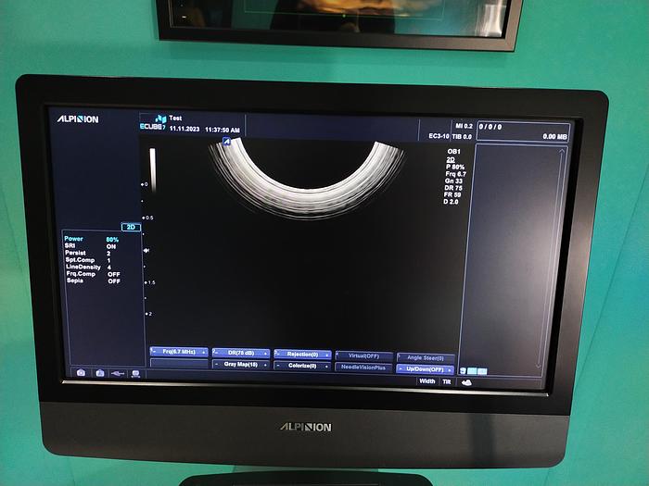Viewport: 649px width, 486px height.
Task: Click the Power 80% parameter row
Action: (x=91, y=239)
